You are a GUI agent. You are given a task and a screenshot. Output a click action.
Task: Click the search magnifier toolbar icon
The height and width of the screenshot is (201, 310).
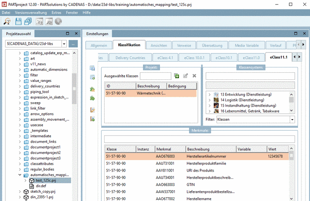7,22
